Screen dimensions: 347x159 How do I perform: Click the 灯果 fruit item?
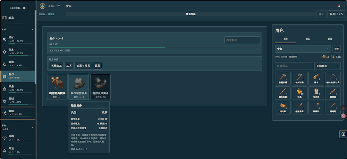point(299,93)
